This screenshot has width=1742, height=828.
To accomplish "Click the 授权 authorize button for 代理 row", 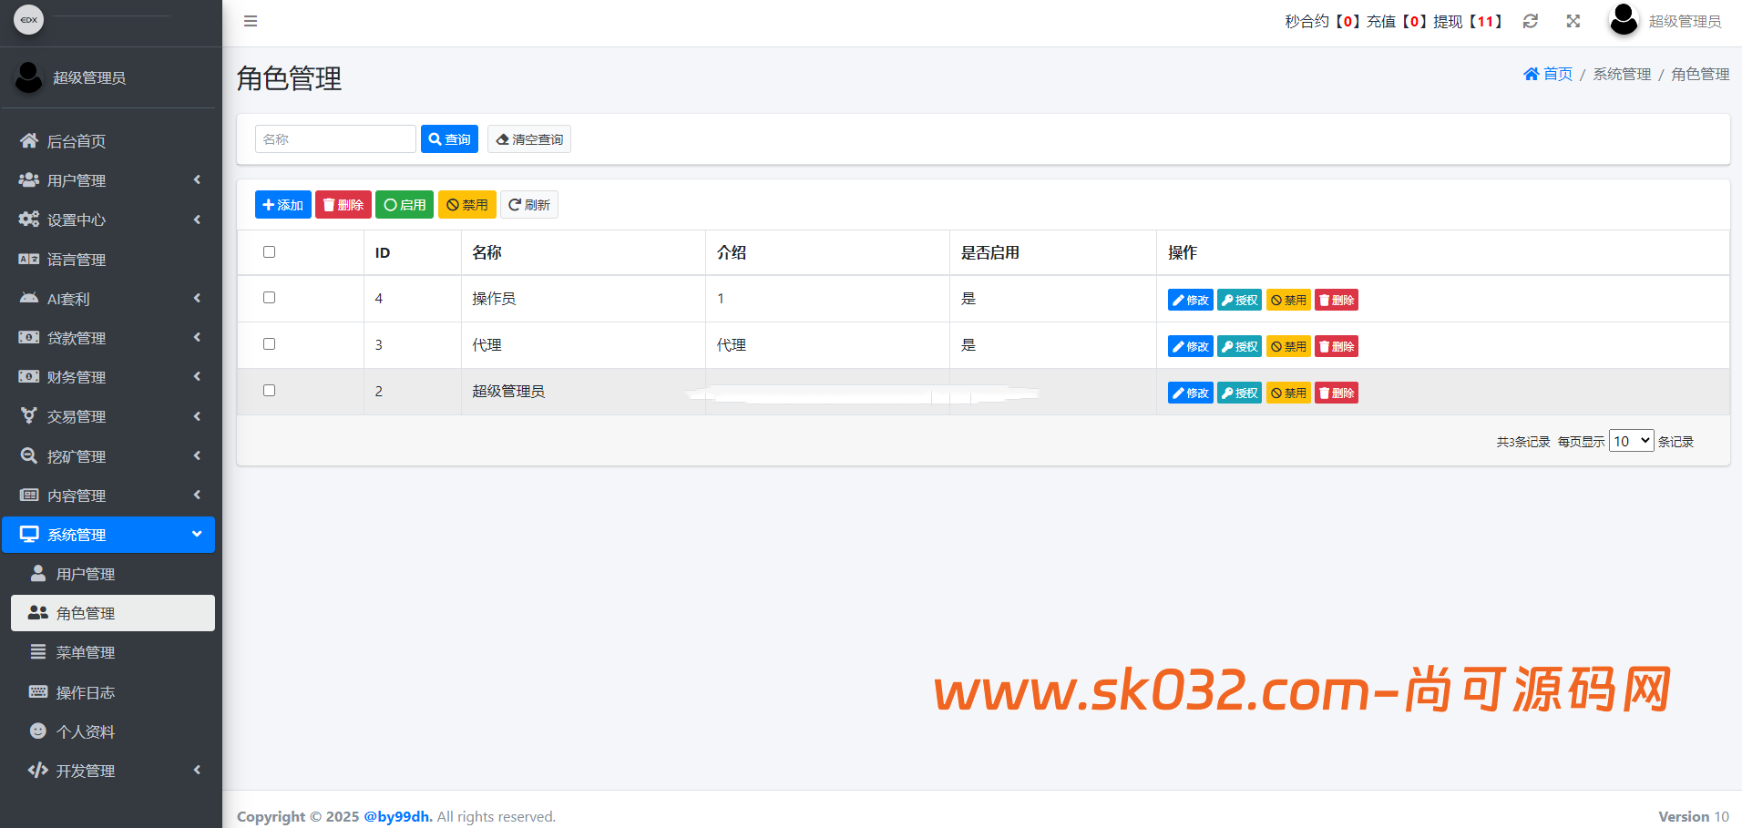I will tap(1239, 346).
